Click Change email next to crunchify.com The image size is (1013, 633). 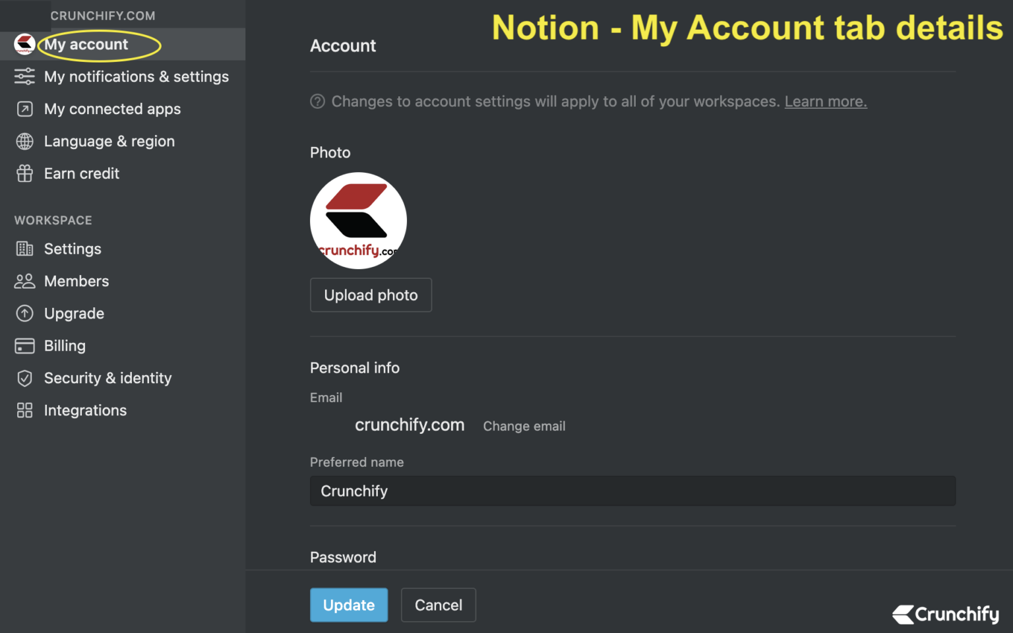click(524, 426)
